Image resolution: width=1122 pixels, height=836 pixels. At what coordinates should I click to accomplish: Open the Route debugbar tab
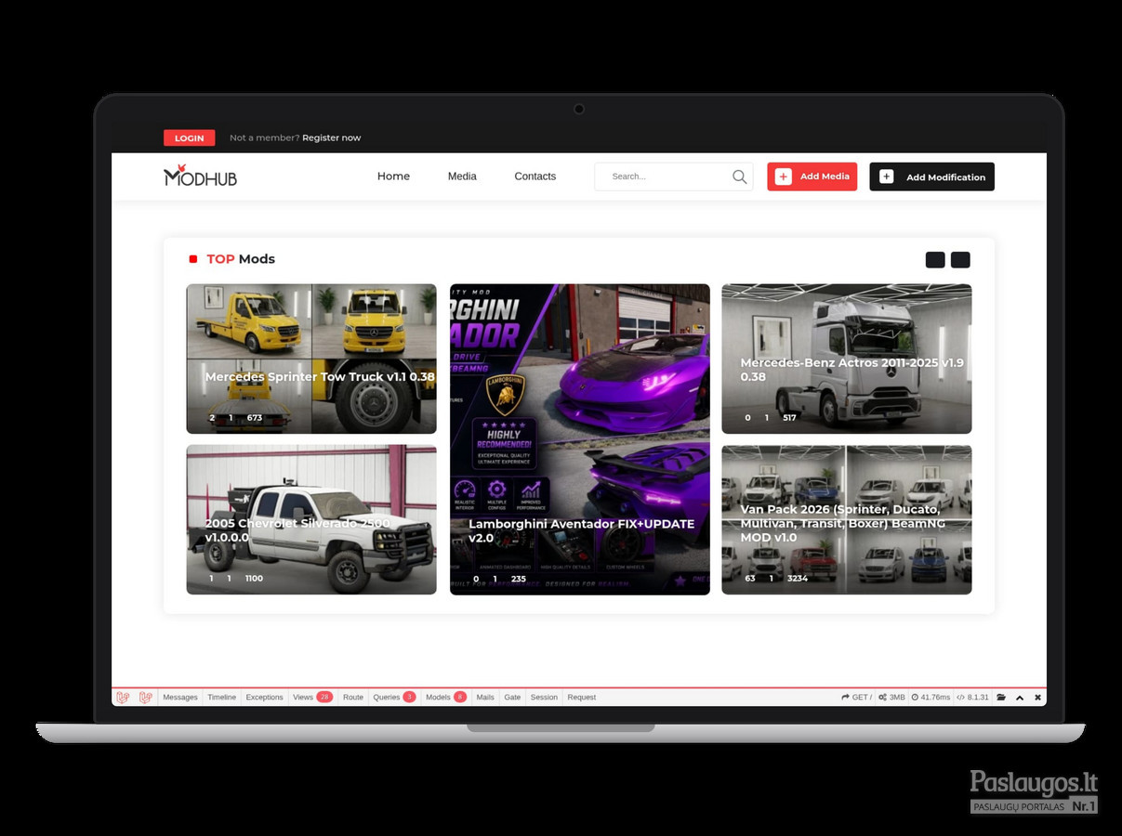coord(353,698)
